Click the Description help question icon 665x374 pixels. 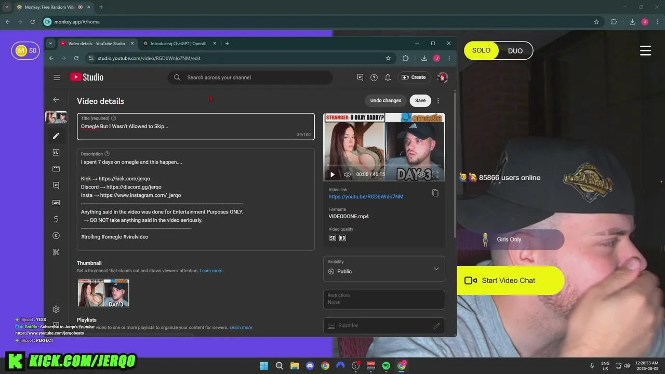[x=107, y=154]
